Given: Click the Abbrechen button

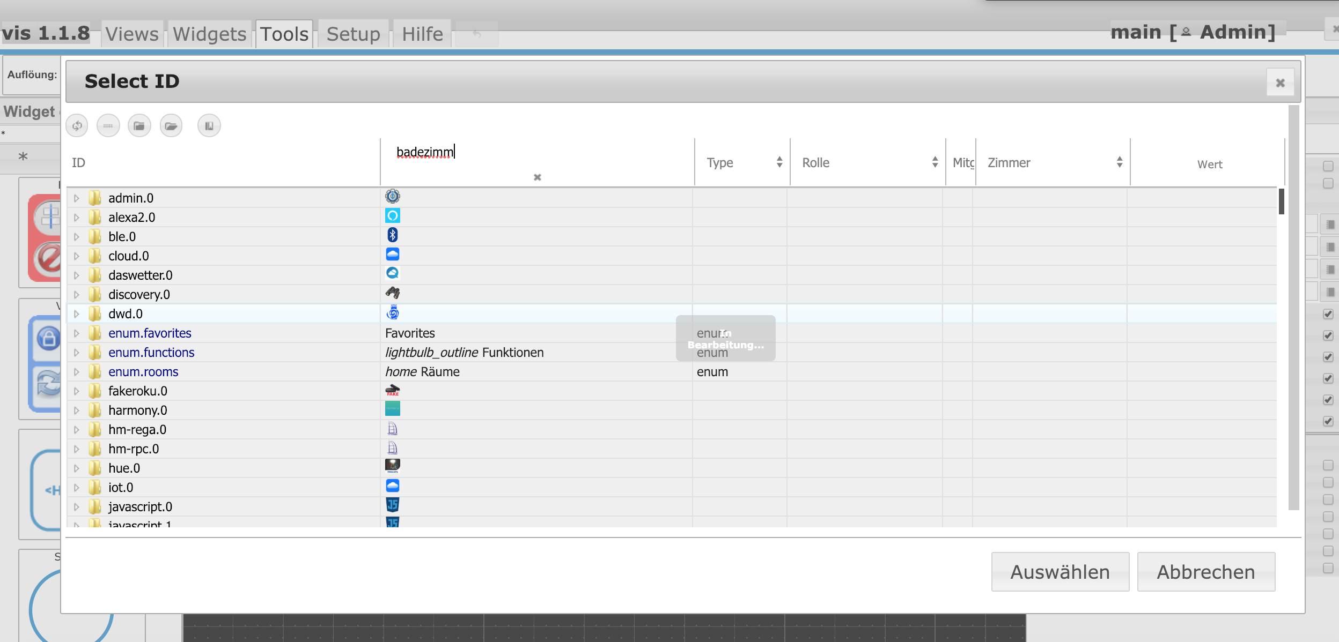Looking at the screenshot, I should pos(1205,572).
